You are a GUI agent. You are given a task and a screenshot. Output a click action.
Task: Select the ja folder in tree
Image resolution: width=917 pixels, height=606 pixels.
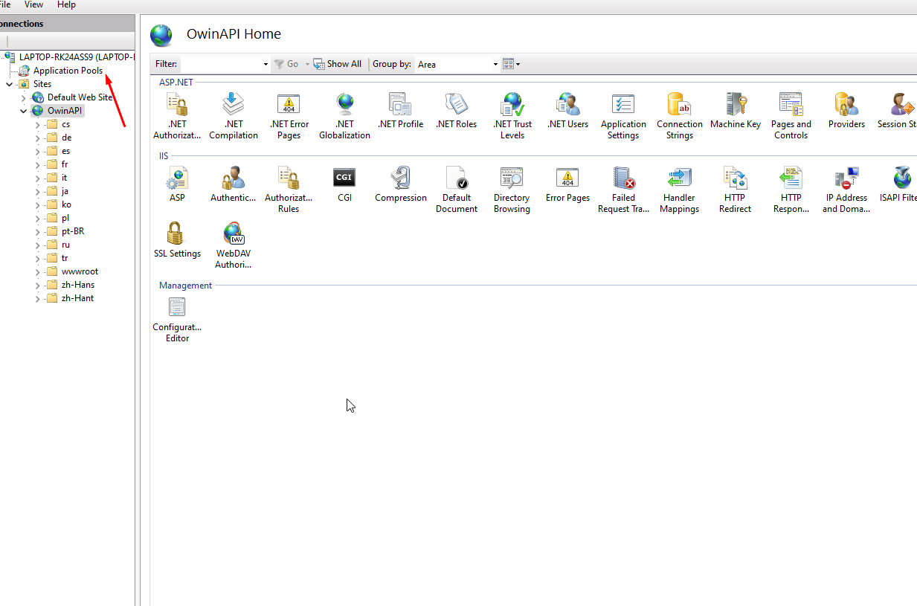[x=65, y=191]
